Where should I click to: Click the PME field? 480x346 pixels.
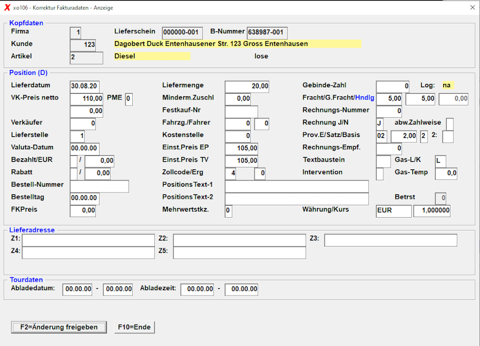point(129,99)
